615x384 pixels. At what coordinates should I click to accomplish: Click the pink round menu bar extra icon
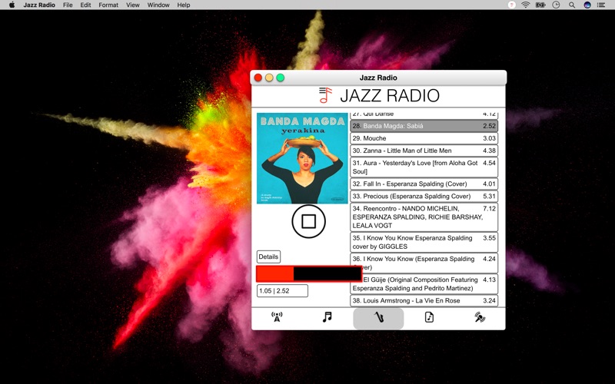[x=511, y=5]
